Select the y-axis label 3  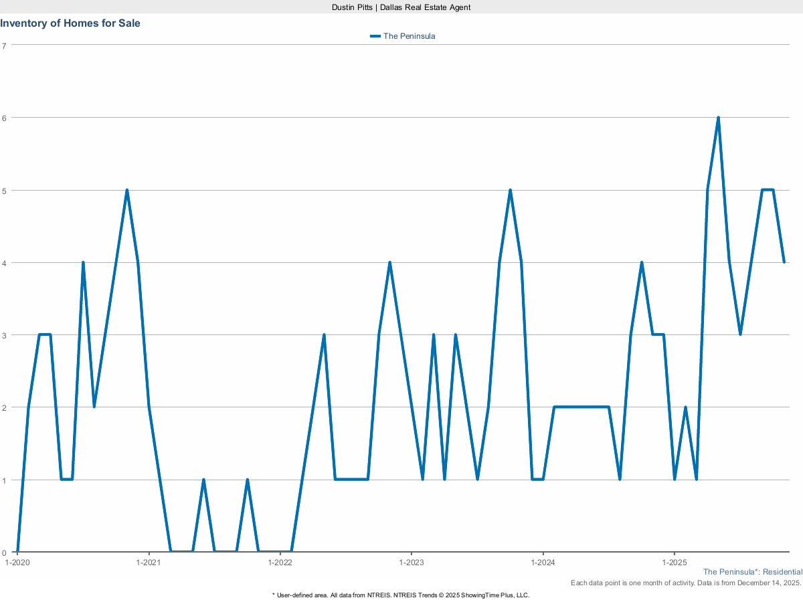click(4, 334)
